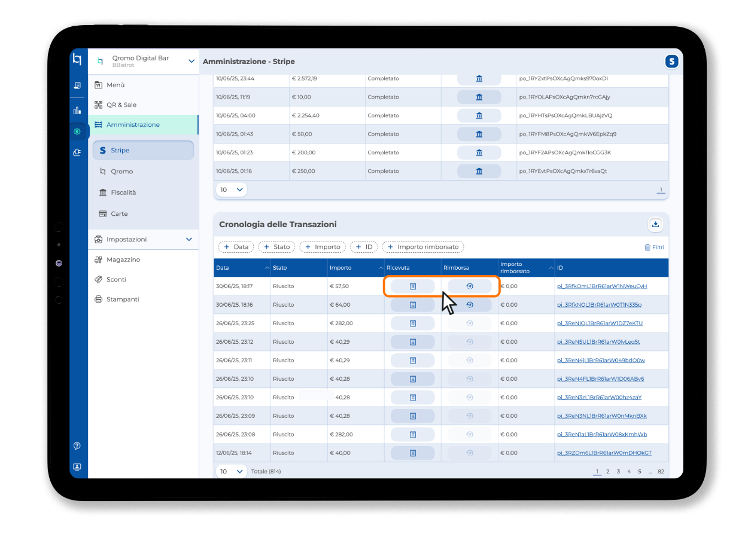This screenshot has height=550, width=748.
Task: Select the Stripe submenu item
Action: 143,150
